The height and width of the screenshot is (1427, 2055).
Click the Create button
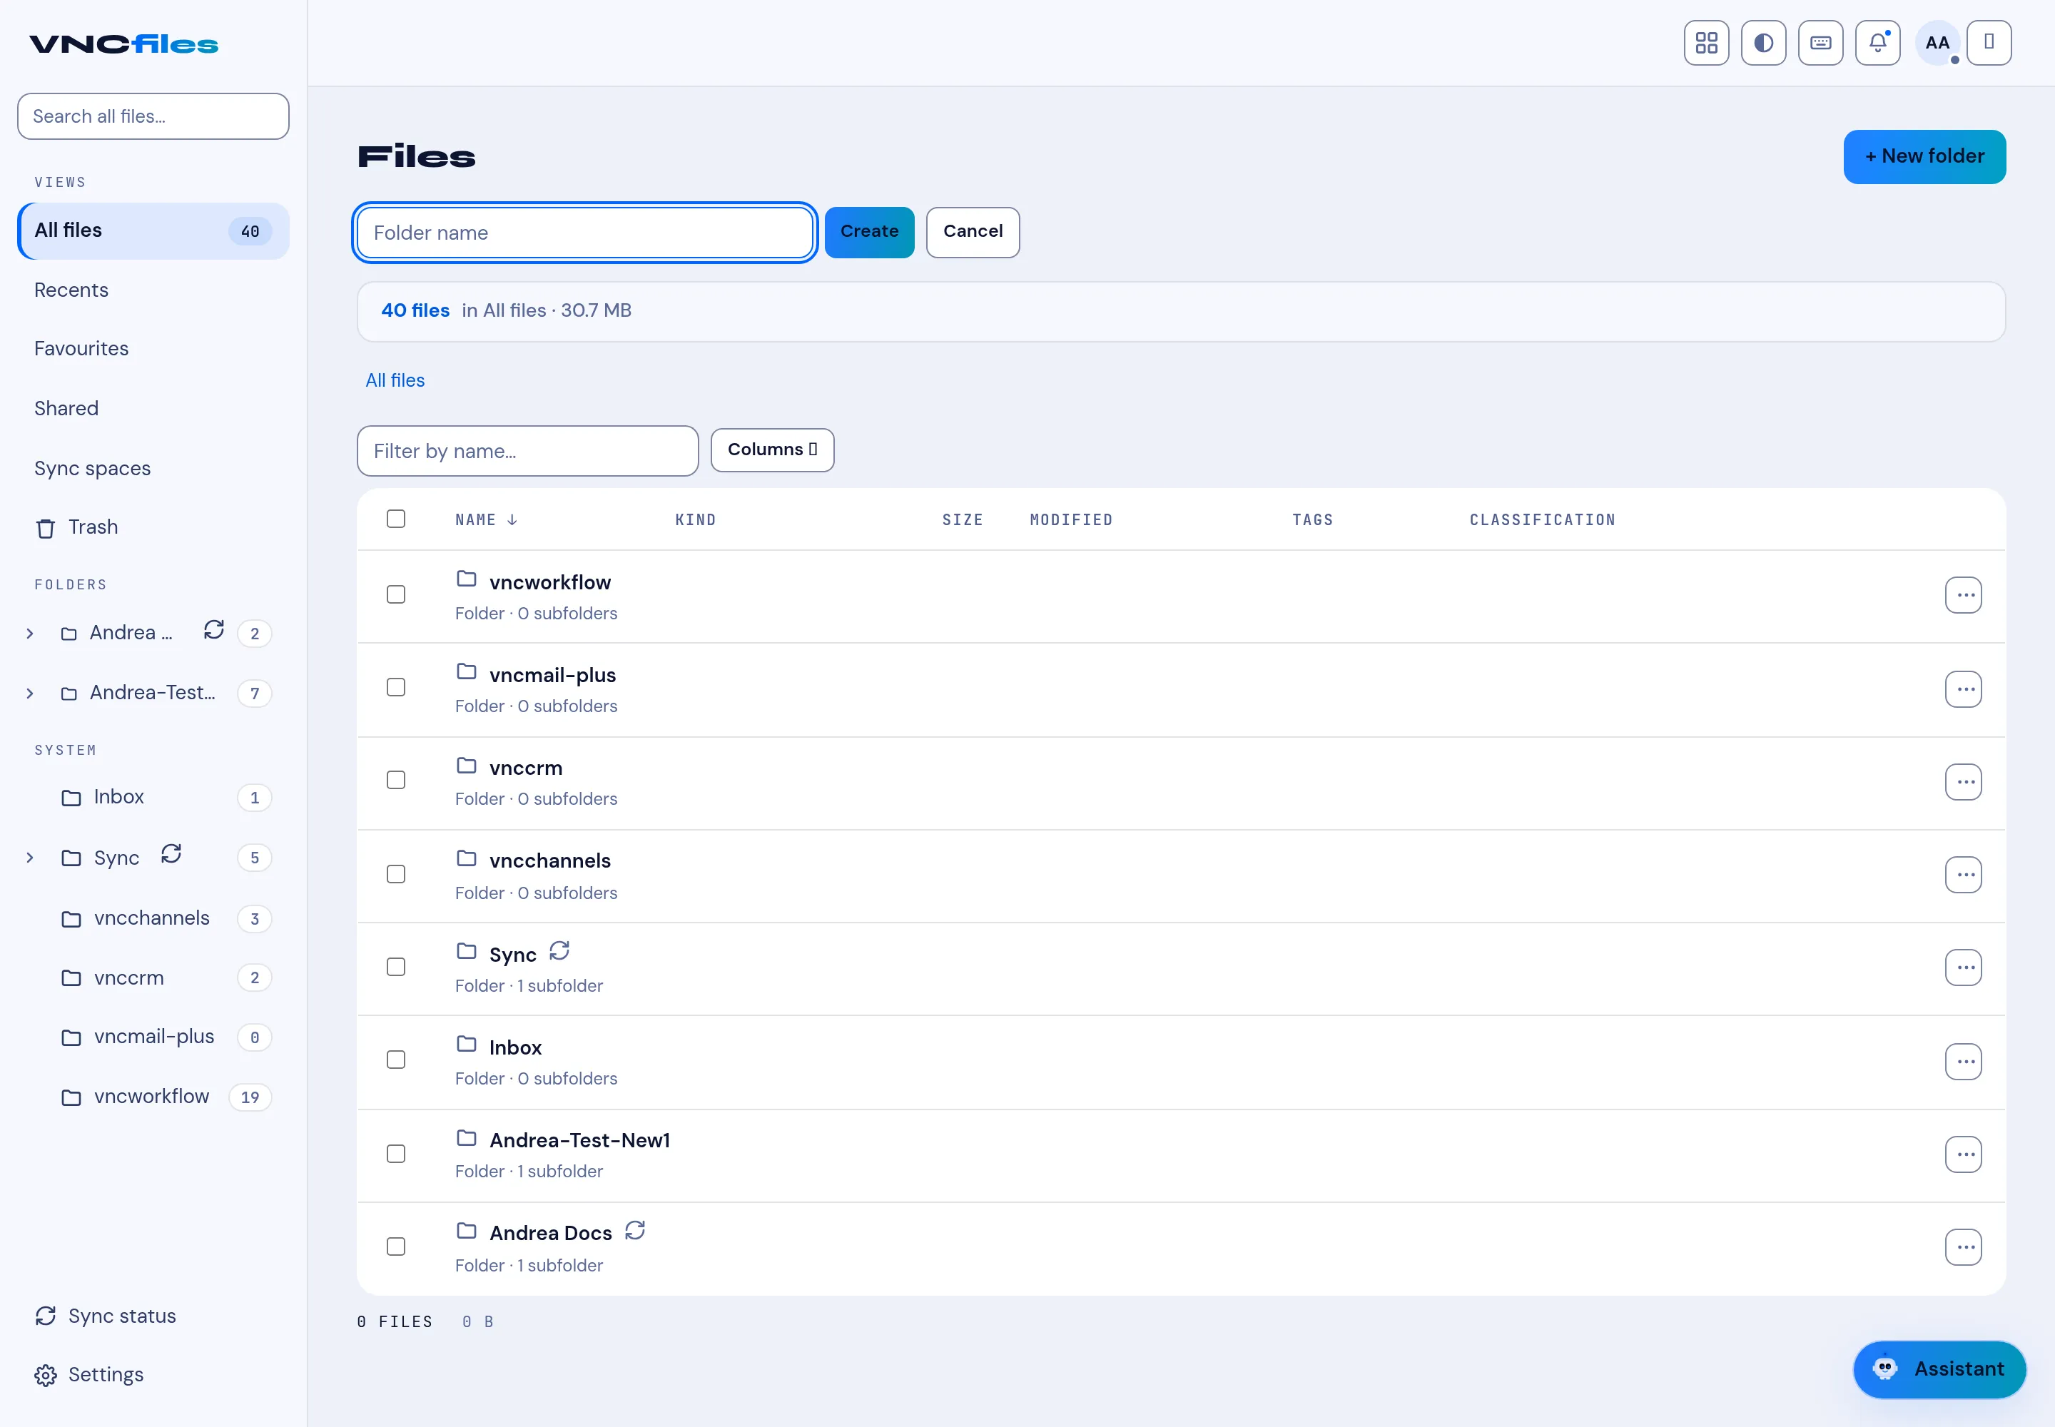tap(869, 233)
